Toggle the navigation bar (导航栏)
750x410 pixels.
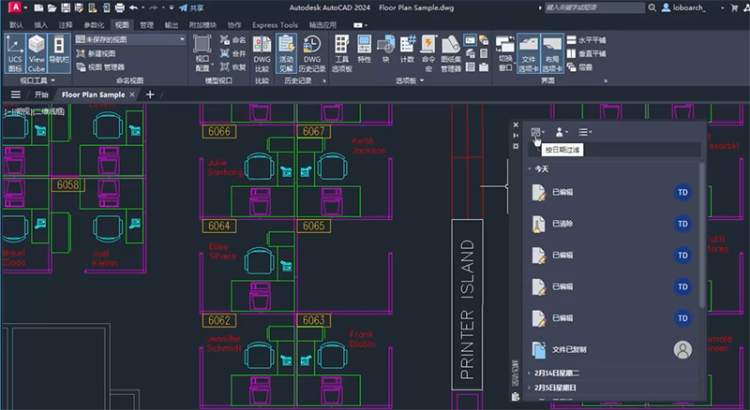tap(59, 52)
